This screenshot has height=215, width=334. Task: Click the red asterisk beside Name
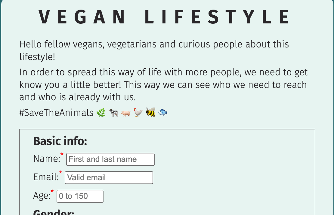pos(62,154)
